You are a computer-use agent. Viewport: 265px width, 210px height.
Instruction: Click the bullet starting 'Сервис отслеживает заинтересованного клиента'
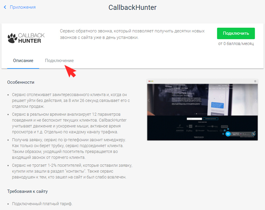click(x=71, y=100)
